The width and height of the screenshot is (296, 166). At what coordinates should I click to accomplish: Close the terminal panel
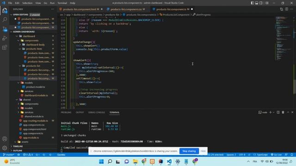(x=292, y=113)
